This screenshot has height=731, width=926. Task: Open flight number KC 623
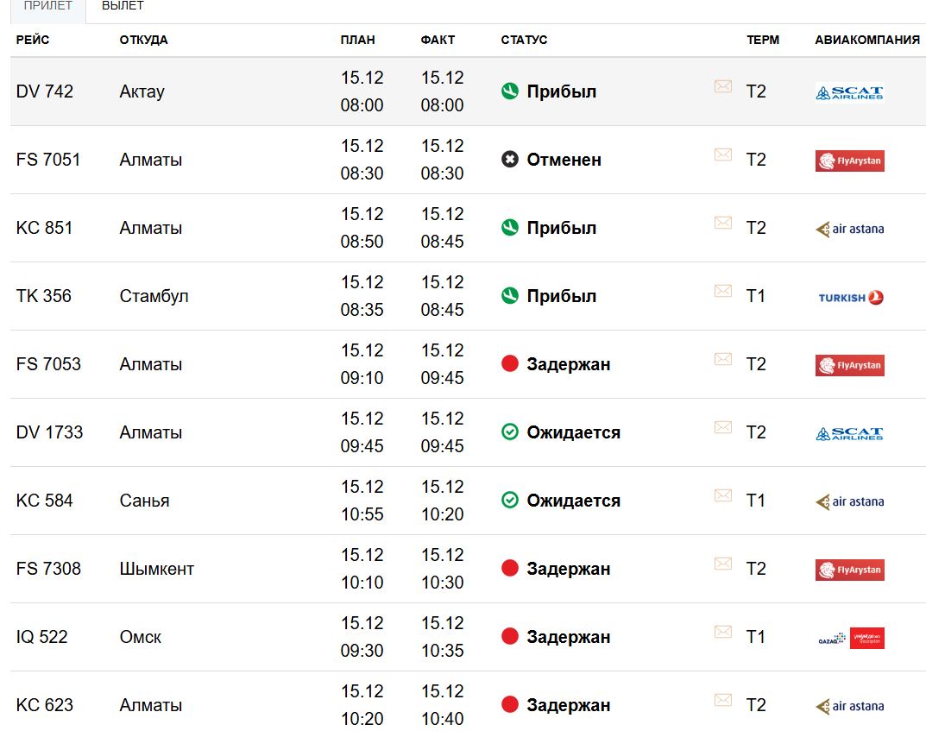pyautogui.click(x=45, y=705)
